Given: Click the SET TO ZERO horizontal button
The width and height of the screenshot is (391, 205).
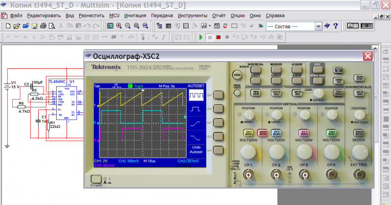Looking at the screenshot, I should click(359, 93).
